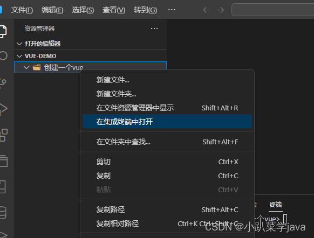Open the overflow menu after 转到(G)
This screenshot has width=314, height=238.
[x=172, y=10]
